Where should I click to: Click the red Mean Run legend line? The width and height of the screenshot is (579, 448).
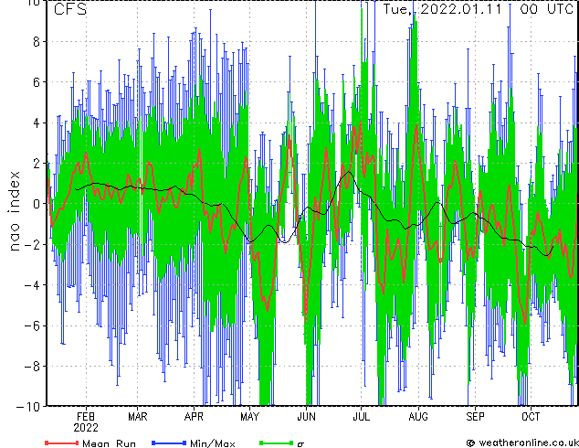[62, 443]
